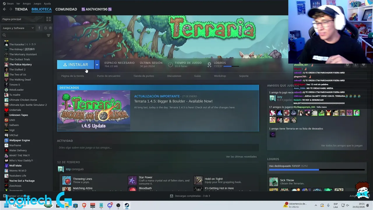Screen dimensions: 373x210
Task: Open the Guías tab
Action: [198, 76]
